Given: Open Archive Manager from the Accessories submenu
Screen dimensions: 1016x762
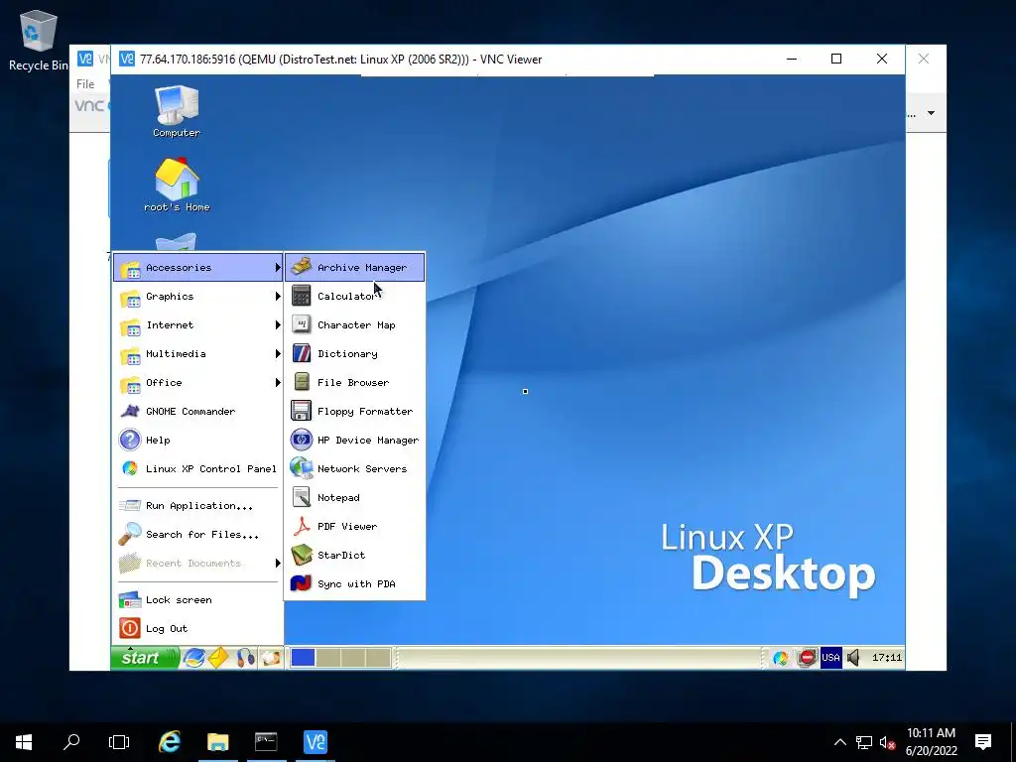Looking at the screenshot, I should click(354, 268).
